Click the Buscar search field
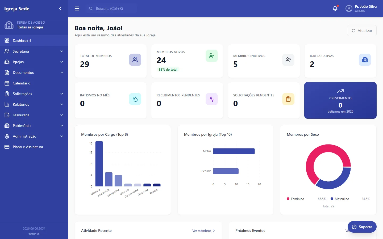This screenshot has height=239, width=383. pyautogui.click(x=111, y=8)
